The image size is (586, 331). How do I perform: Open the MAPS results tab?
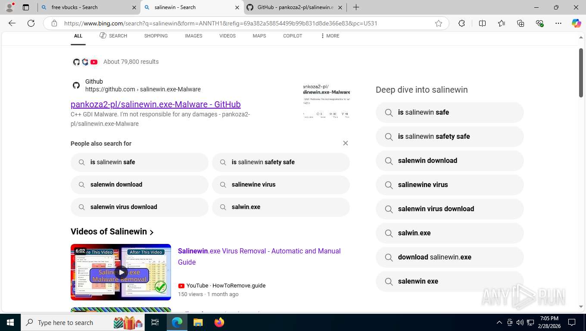pos(259,36)
